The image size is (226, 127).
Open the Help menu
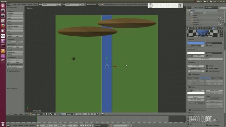[x=35, y=5]
